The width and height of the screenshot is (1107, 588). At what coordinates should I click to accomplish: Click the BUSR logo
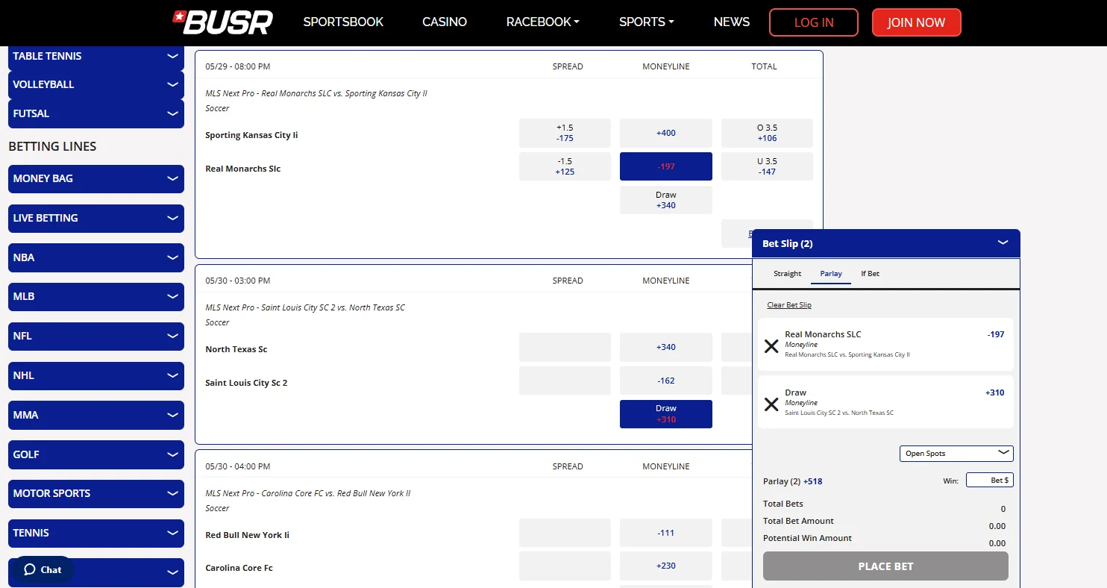pyautogui.click(x=222, y=22)
